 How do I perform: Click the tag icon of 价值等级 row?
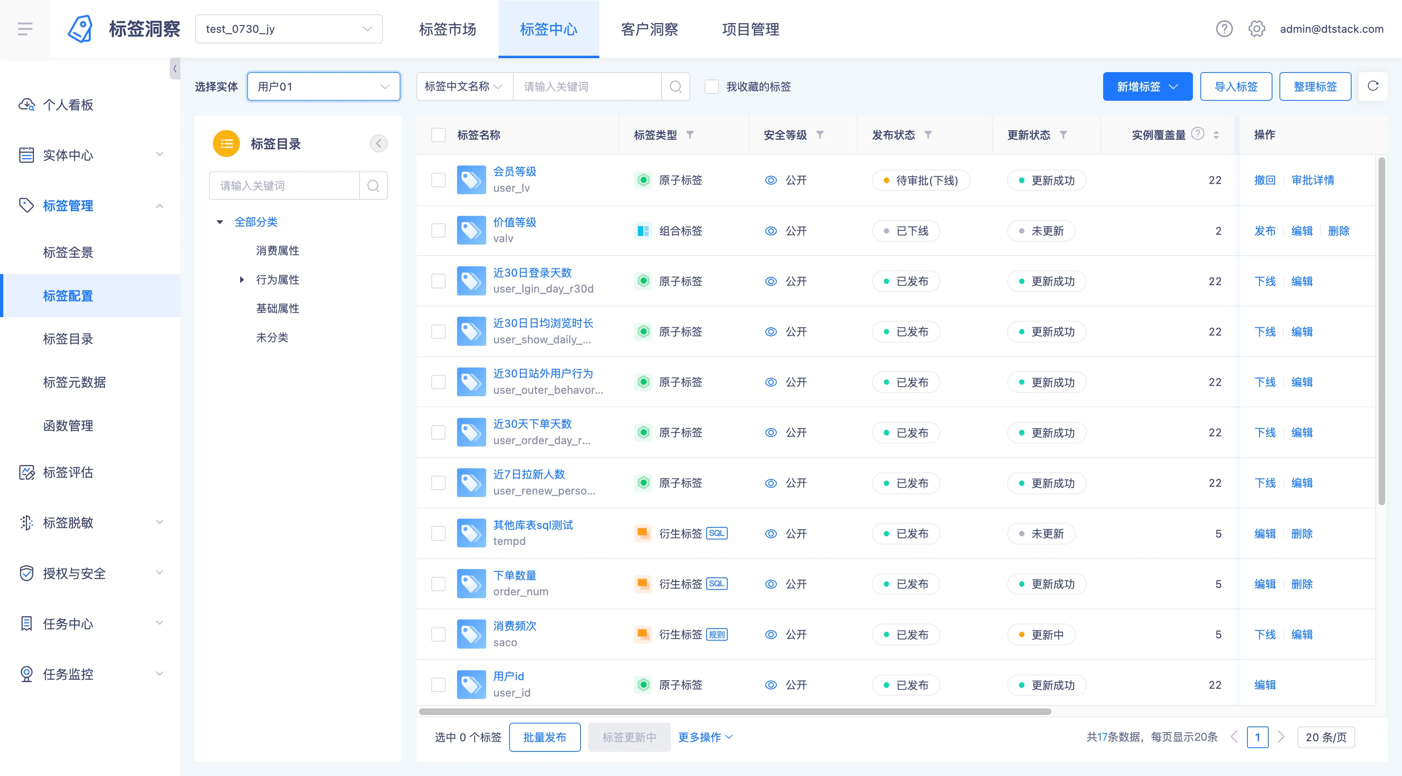(x=471, y=231)
